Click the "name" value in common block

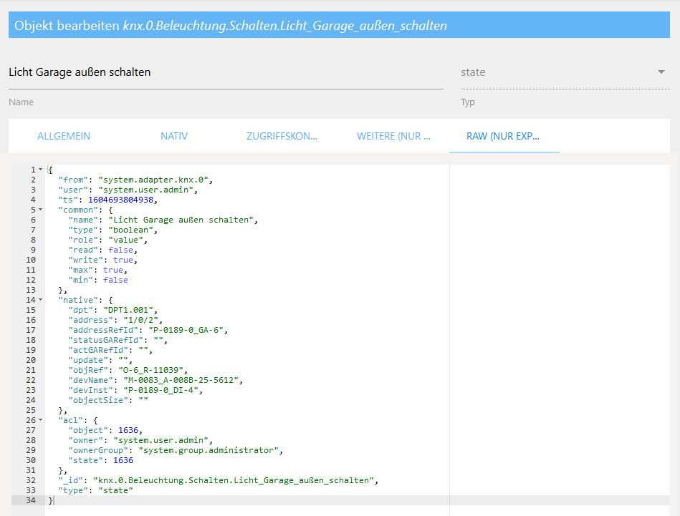181,220
